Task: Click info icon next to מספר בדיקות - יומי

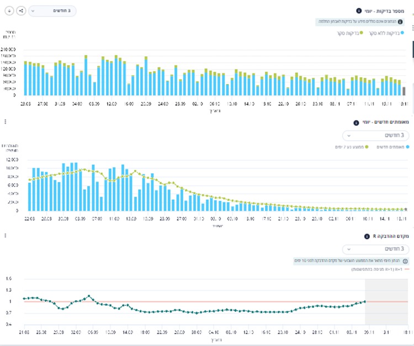Action: tap(359, 11)
